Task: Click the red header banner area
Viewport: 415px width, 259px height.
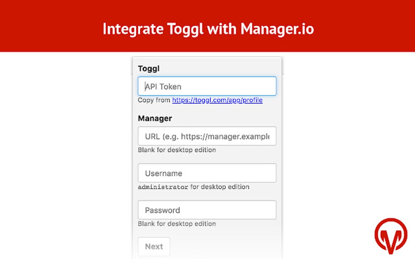Action: [x=61, y=26]
